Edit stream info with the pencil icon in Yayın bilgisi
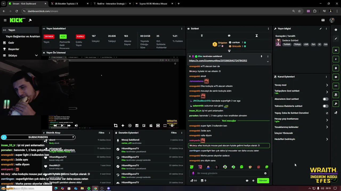 click(x=320, y=29)
